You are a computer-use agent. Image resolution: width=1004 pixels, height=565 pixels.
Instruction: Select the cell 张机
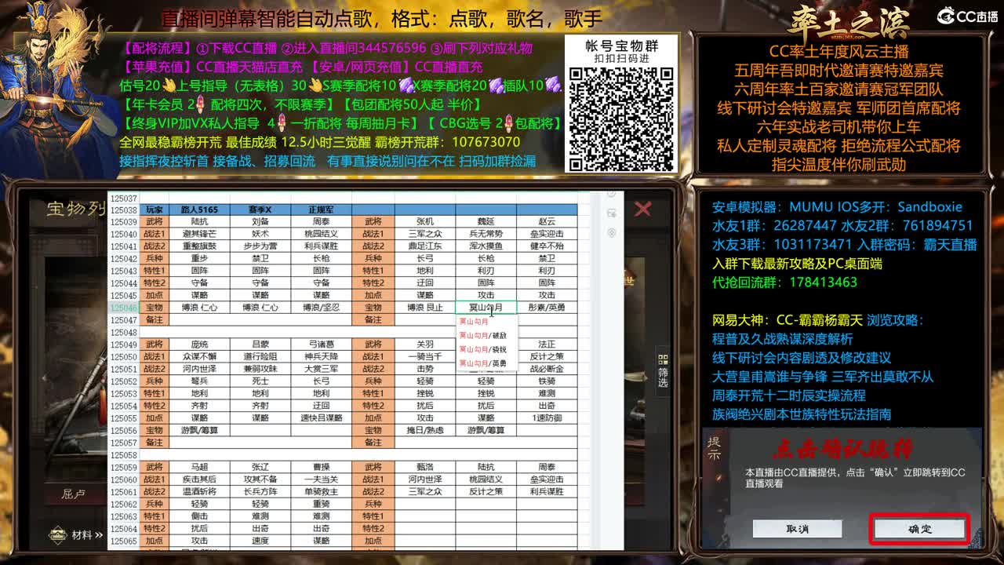[425, 222]
